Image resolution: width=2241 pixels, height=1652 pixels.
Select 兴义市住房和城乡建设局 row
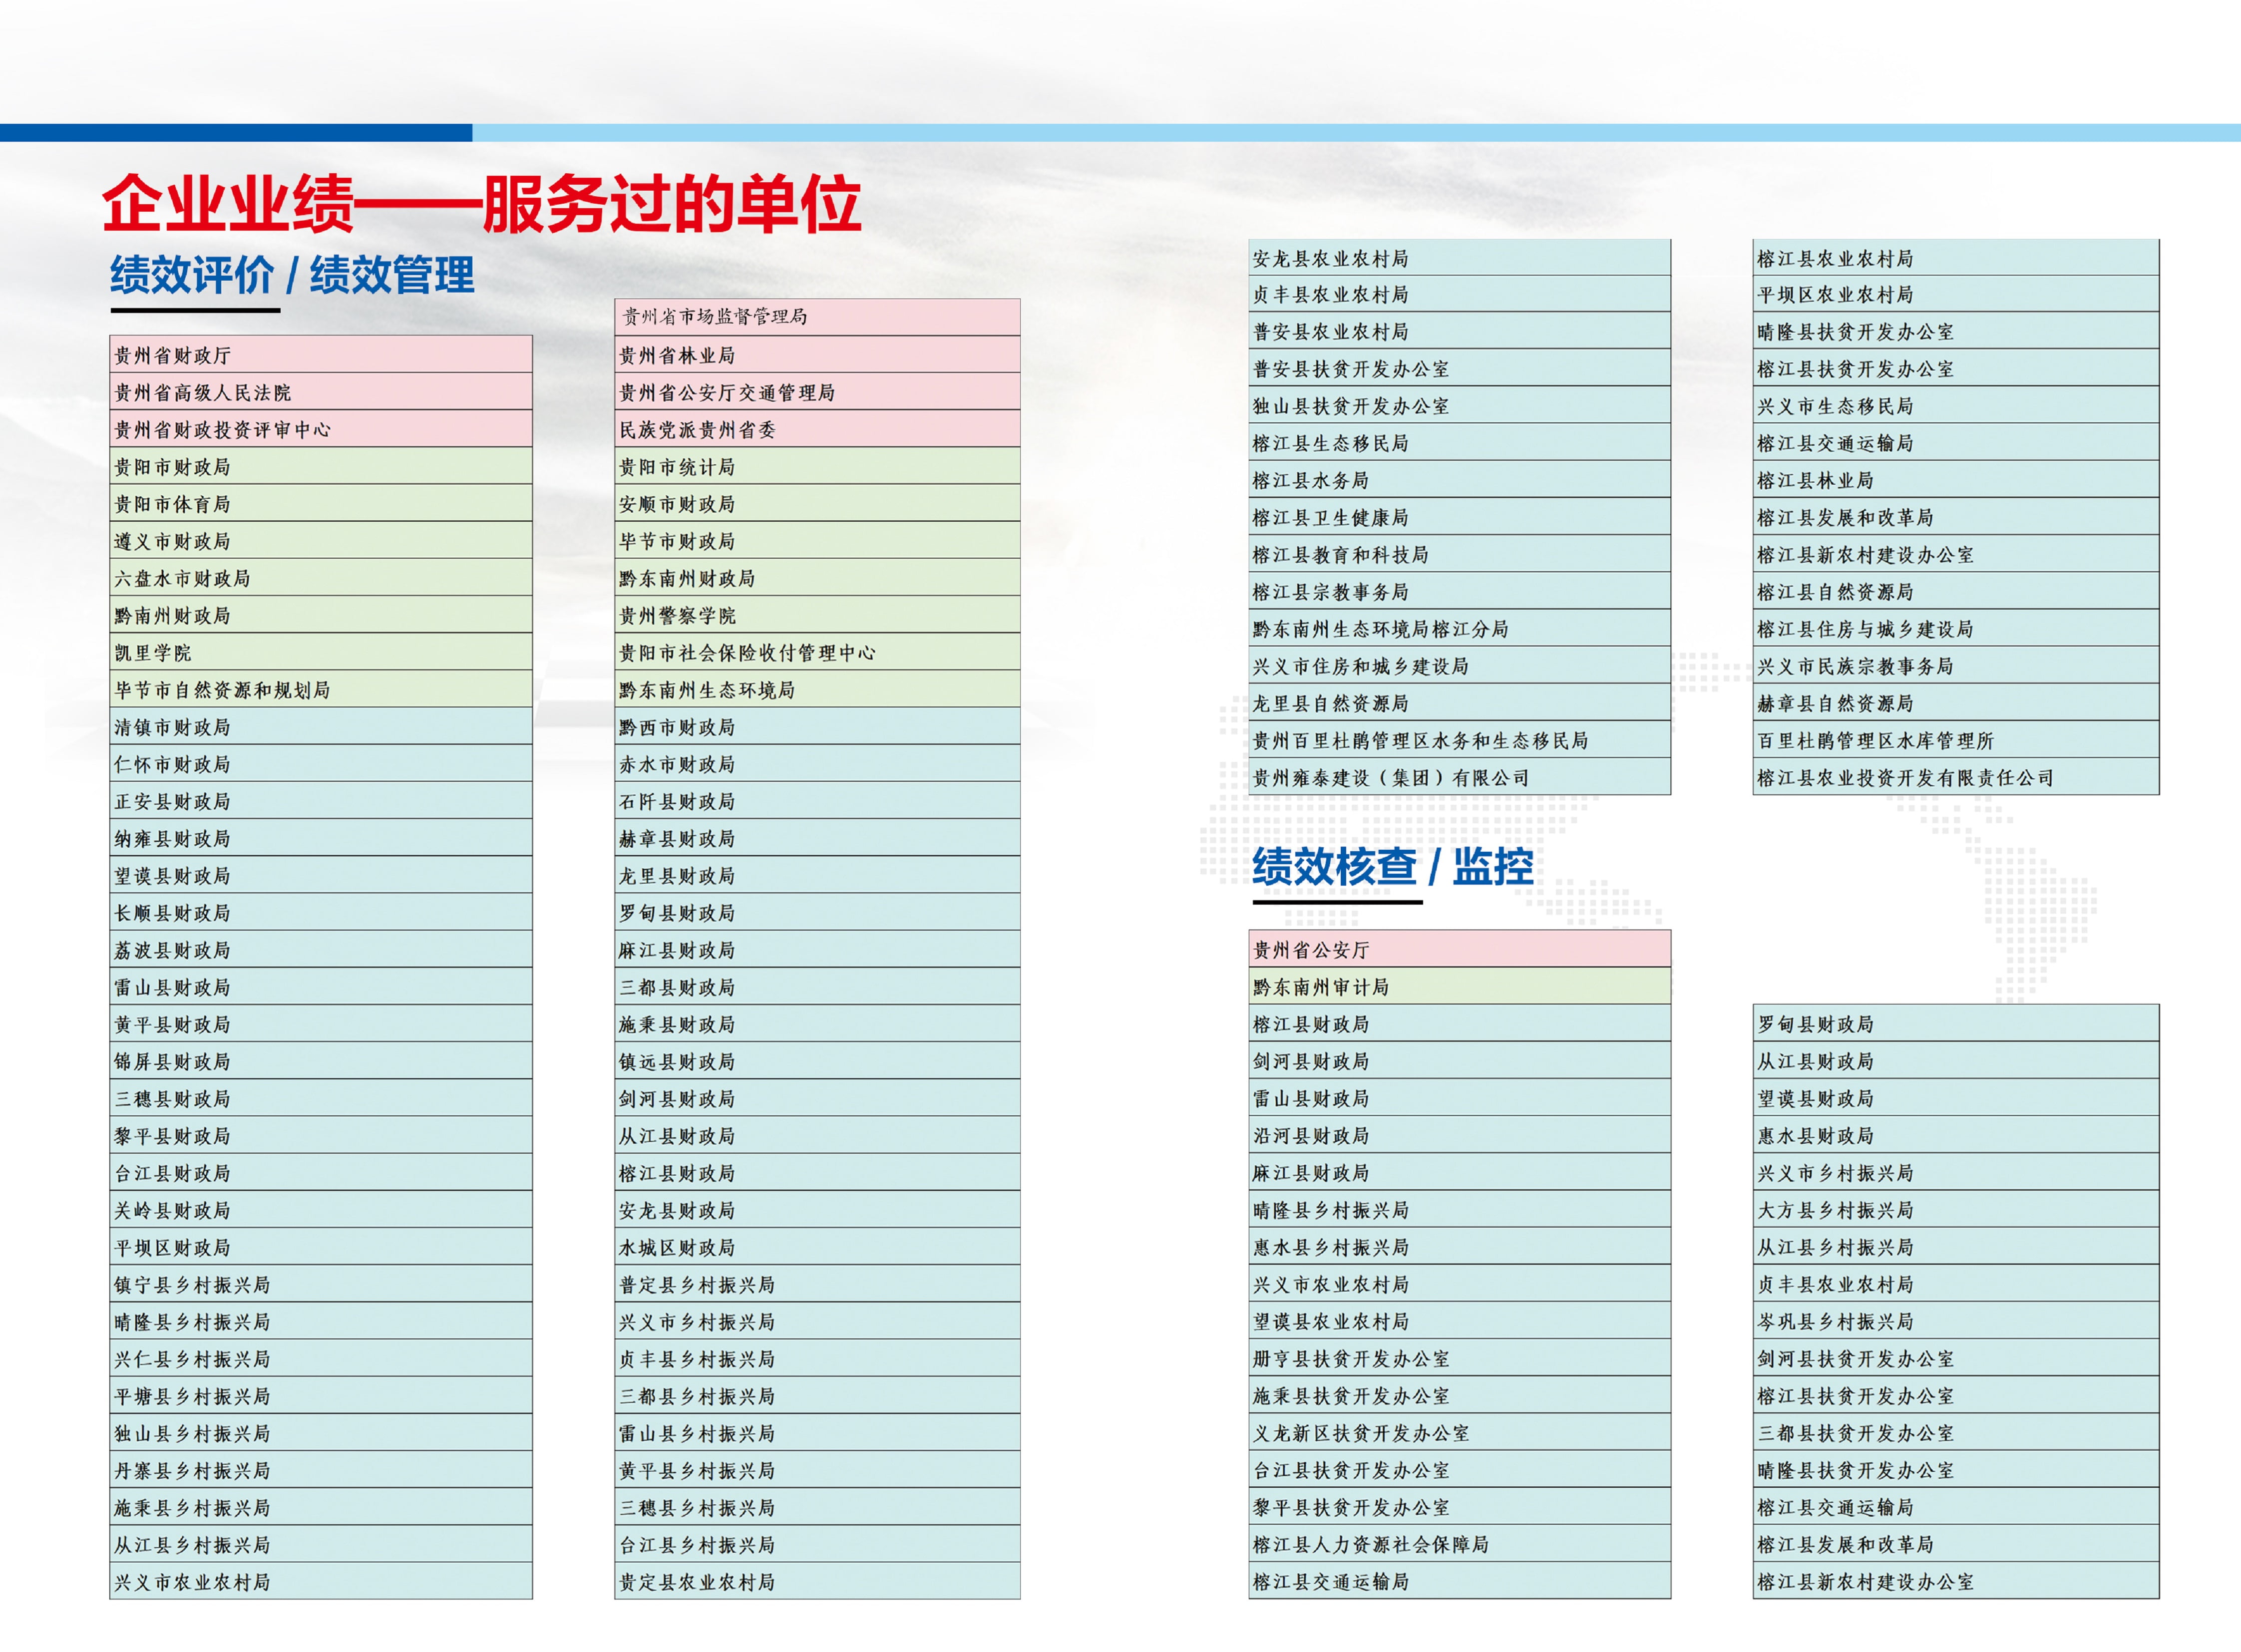1459,666
